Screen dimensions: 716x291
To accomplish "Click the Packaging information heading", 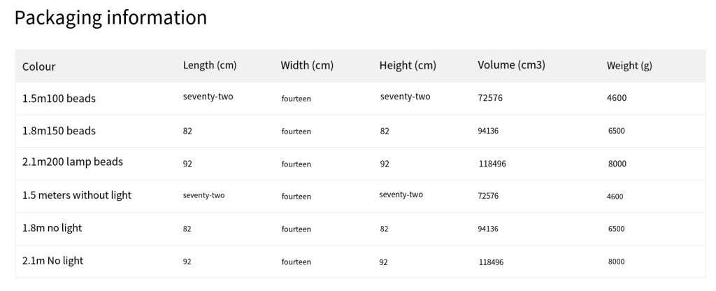I will pyautogui.click(x=110, y=17).
